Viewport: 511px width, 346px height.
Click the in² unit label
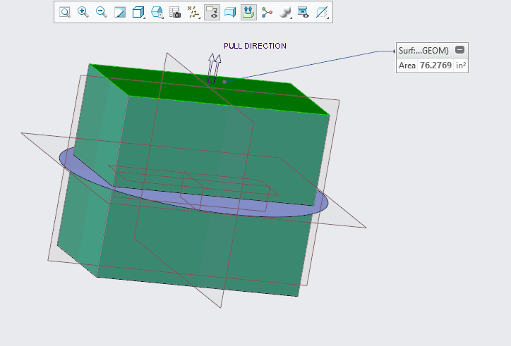[461, 66]
